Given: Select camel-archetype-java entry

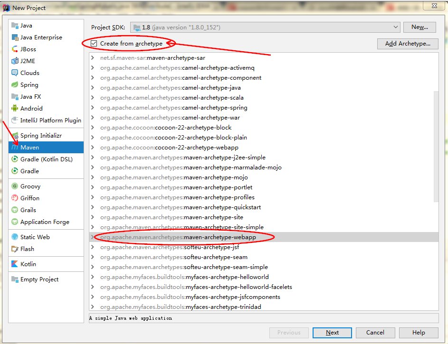Looking at the screenshot, I should tap(264, 88).
